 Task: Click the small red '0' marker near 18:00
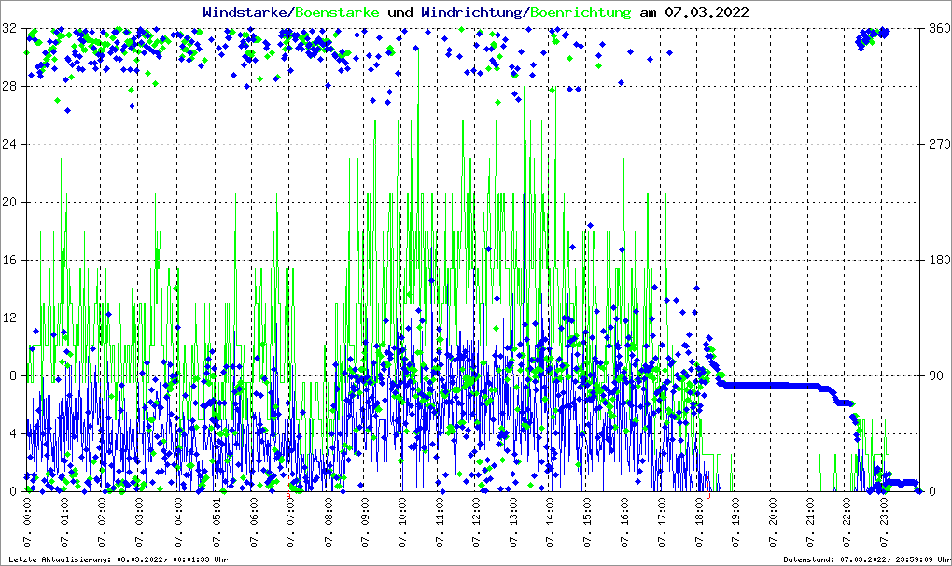(x=708, y=496)
